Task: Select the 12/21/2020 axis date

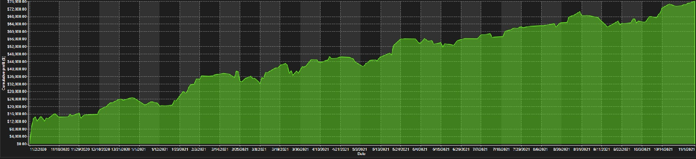Action: pos(121,150)
